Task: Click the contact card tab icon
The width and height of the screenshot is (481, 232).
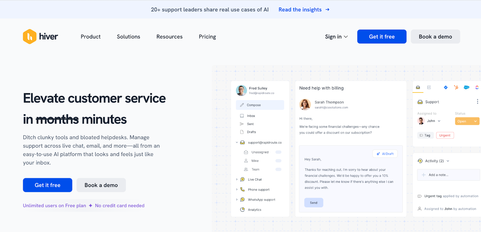Action: pos(429,88)
